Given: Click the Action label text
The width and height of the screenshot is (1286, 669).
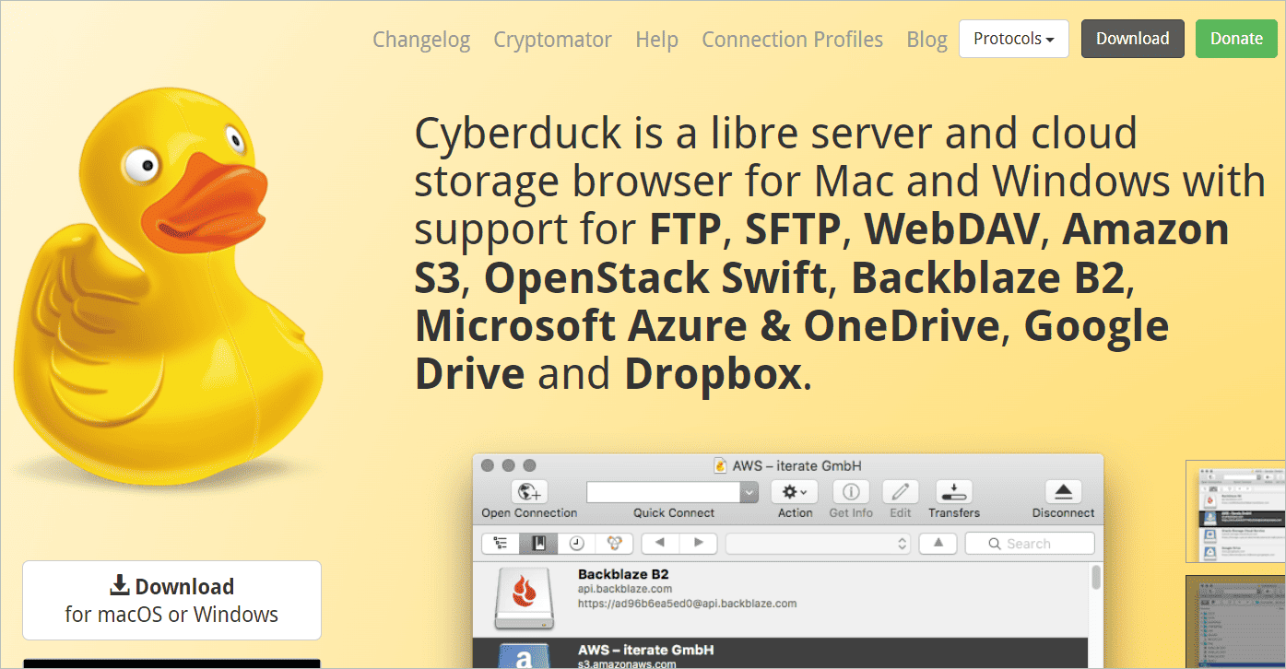Looking at the screenshot, I should click(795, 513).
